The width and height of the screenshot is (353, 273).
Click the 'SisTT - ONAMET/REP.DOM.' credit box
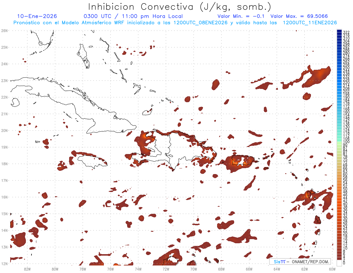click(x=300, y=262)
